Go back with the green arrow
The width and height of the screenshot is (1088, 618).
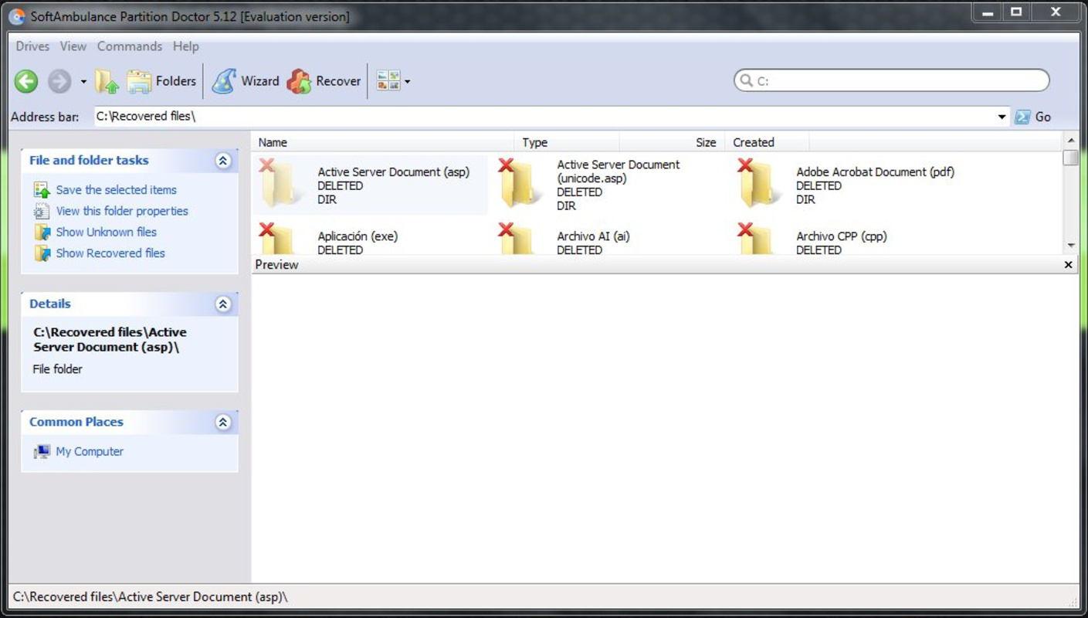coord(26,81)
